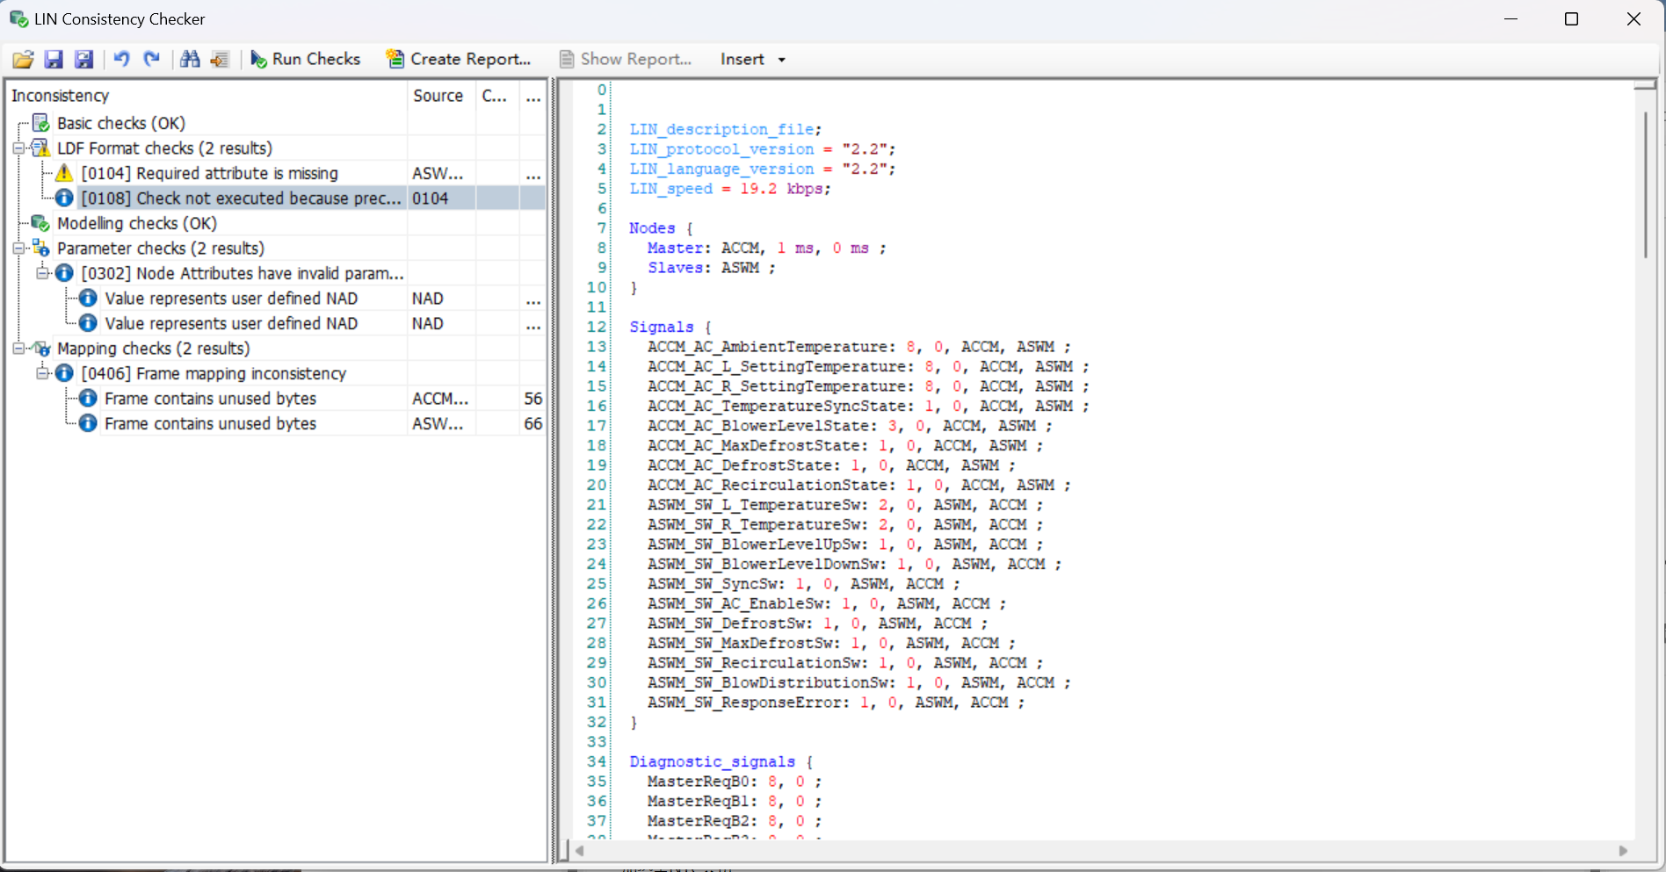Click the editor's vertical scrollbar thumb

1645,184
